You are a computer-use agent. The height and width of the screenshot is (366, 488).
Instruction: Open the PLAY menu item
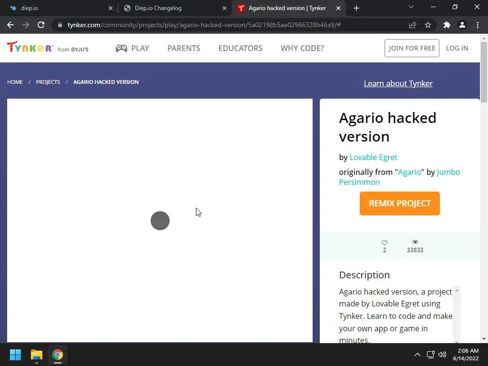click(132, 48)
